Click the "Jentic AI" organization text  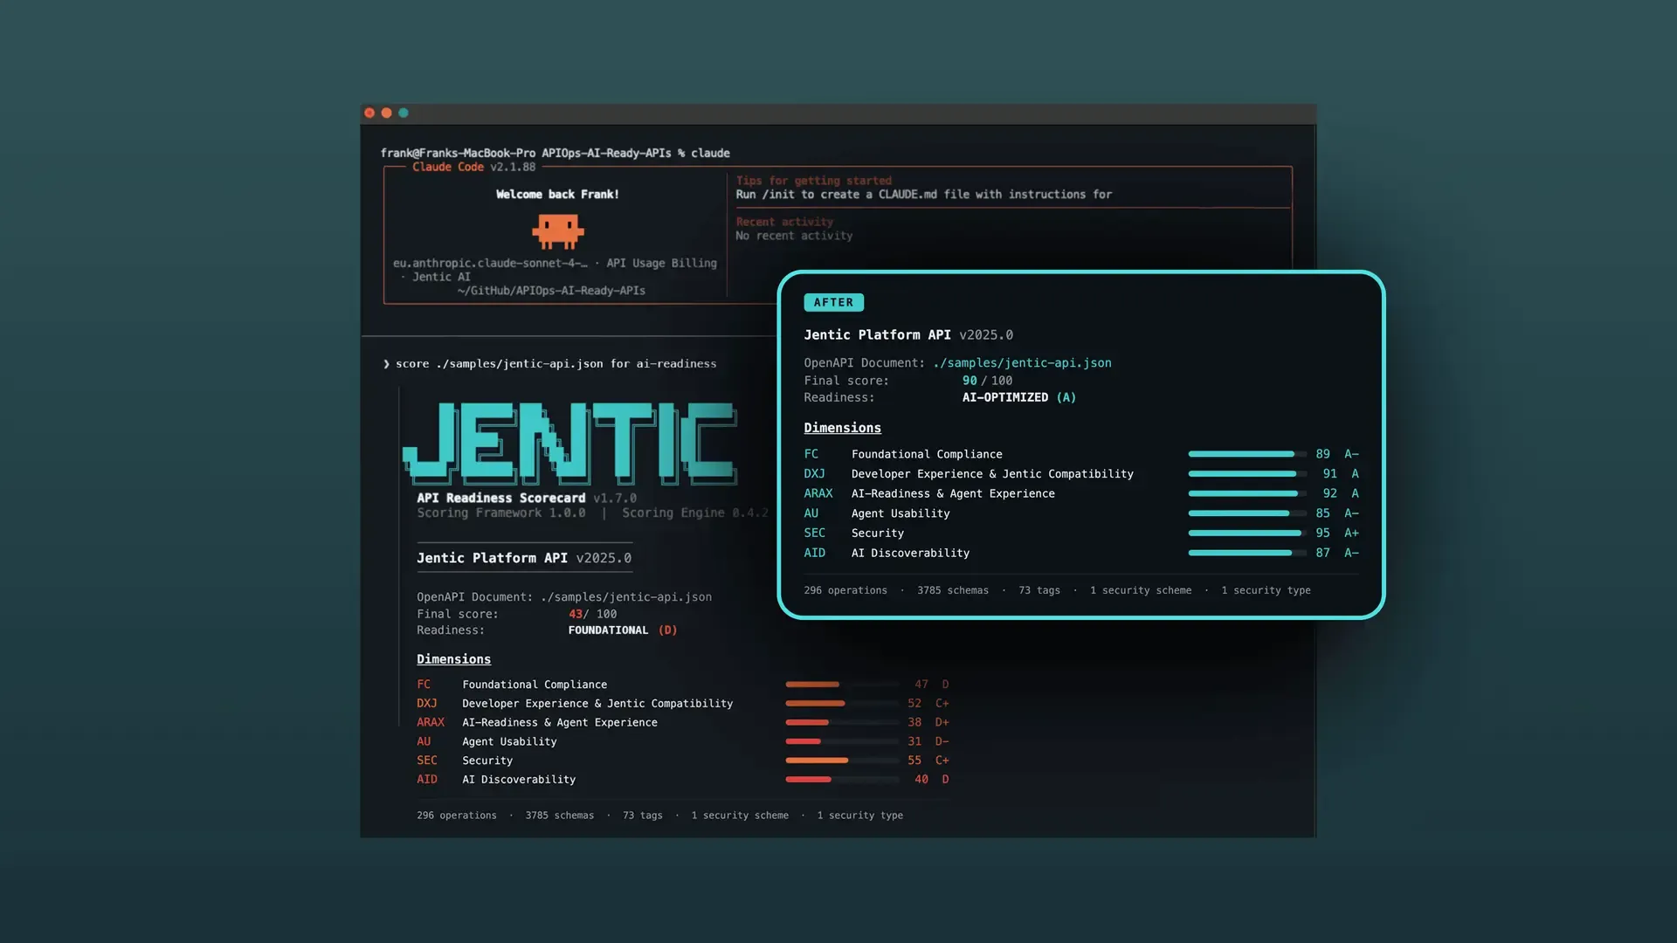pyautogui.click(x=441, y=277)
